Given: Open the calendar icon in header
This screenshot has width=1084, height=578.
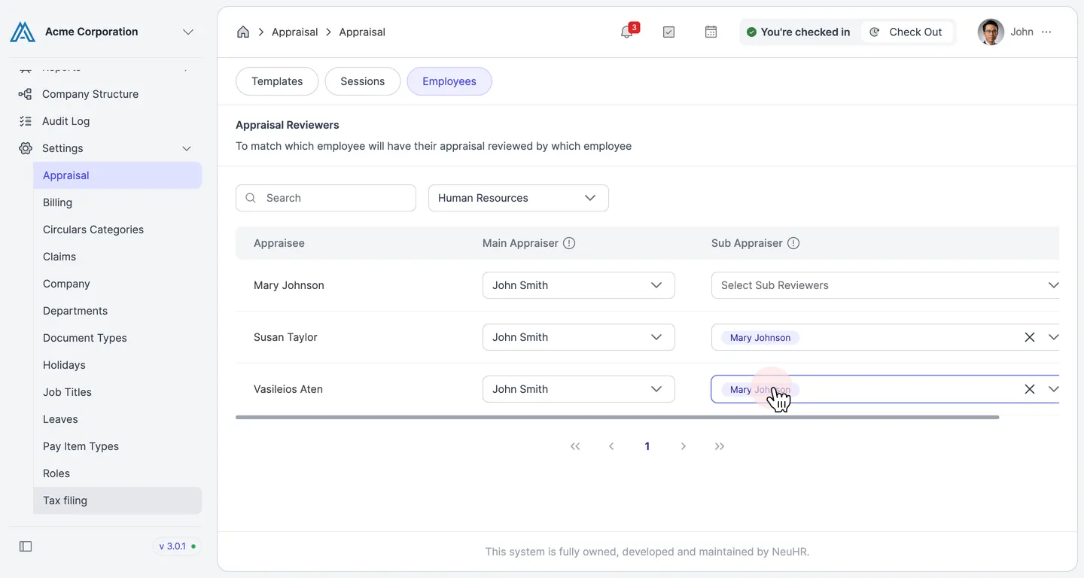Looking at the screenshot, I should [711, 32].
